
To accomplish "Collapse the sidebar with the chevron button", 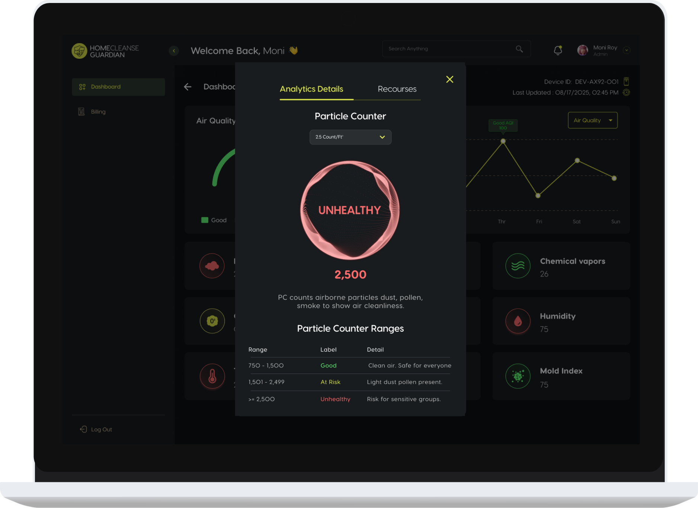I will pos(174,51).
